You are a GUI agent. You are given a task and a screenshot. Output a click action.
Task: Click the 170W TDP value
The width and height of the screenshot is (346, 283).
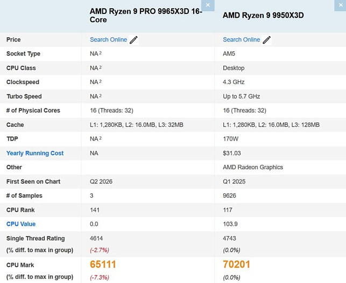coord(231,139)
